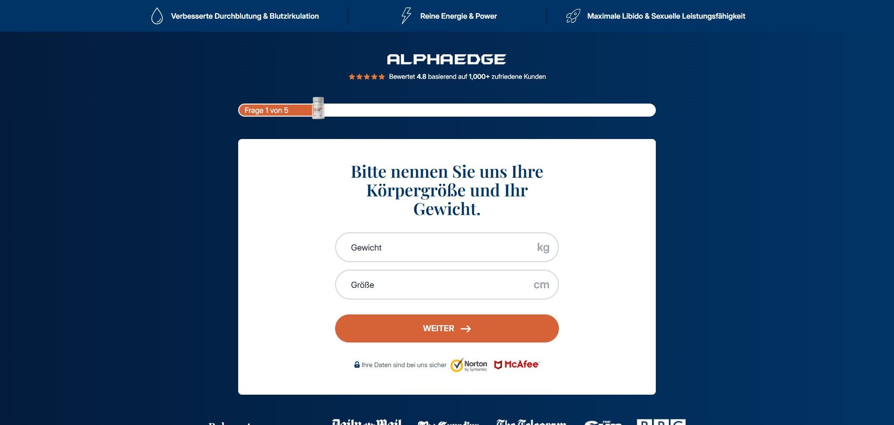Click the lightning bolt energy icon

[406, 16]
